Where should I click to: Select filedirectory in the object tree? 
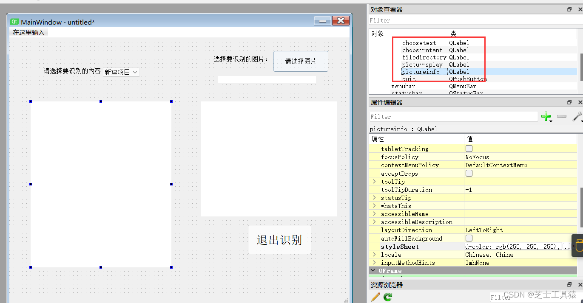click(x=424, y=57)
